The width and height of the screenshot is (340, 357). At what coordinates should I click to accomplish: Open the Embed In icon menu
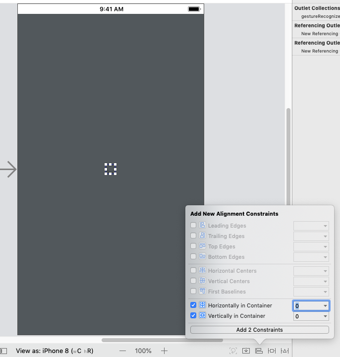coord(246,351)
